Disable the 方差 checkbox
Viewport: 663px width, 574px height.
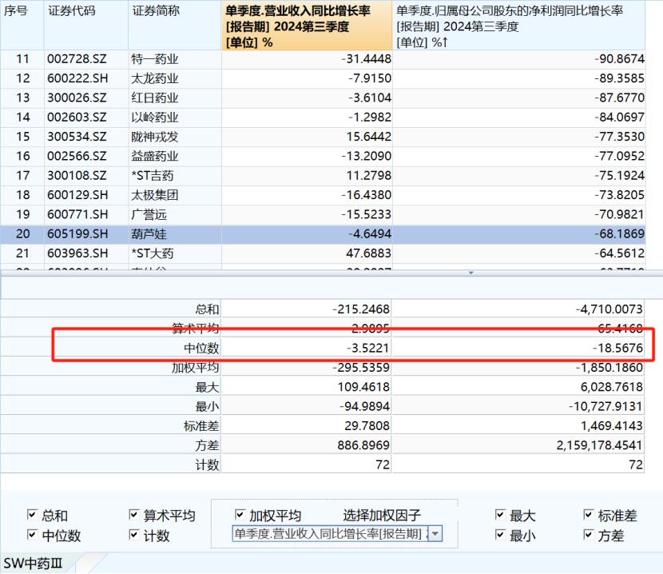[588, 535]
